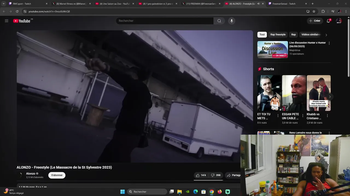
Task: Open options for 'ESSAN PETE UN CABLE' short
Action: (302, 115)
